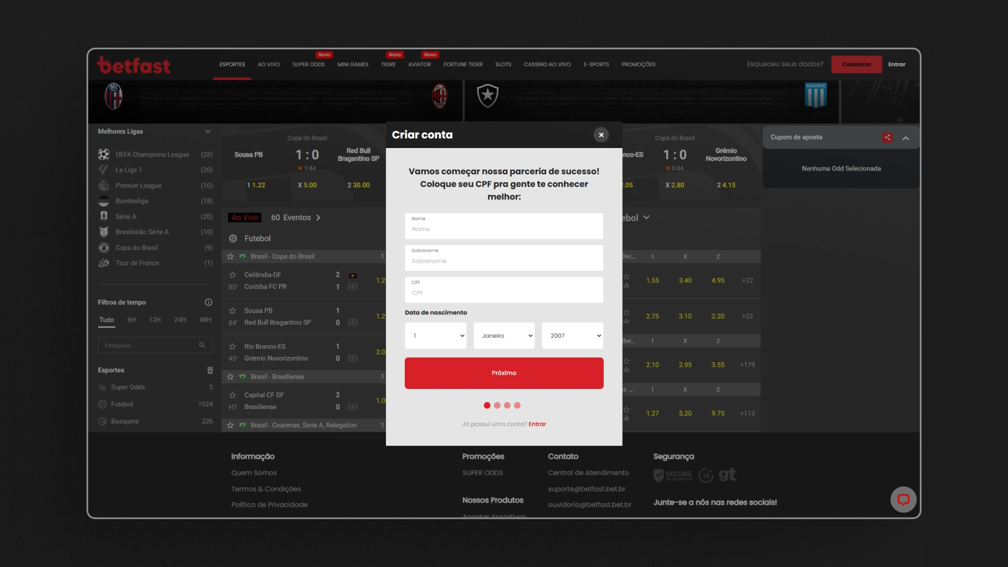The width and height of the screenshot is (1008, 567).
Task: Click the AC Milan crest in banner
Action: 439,96
